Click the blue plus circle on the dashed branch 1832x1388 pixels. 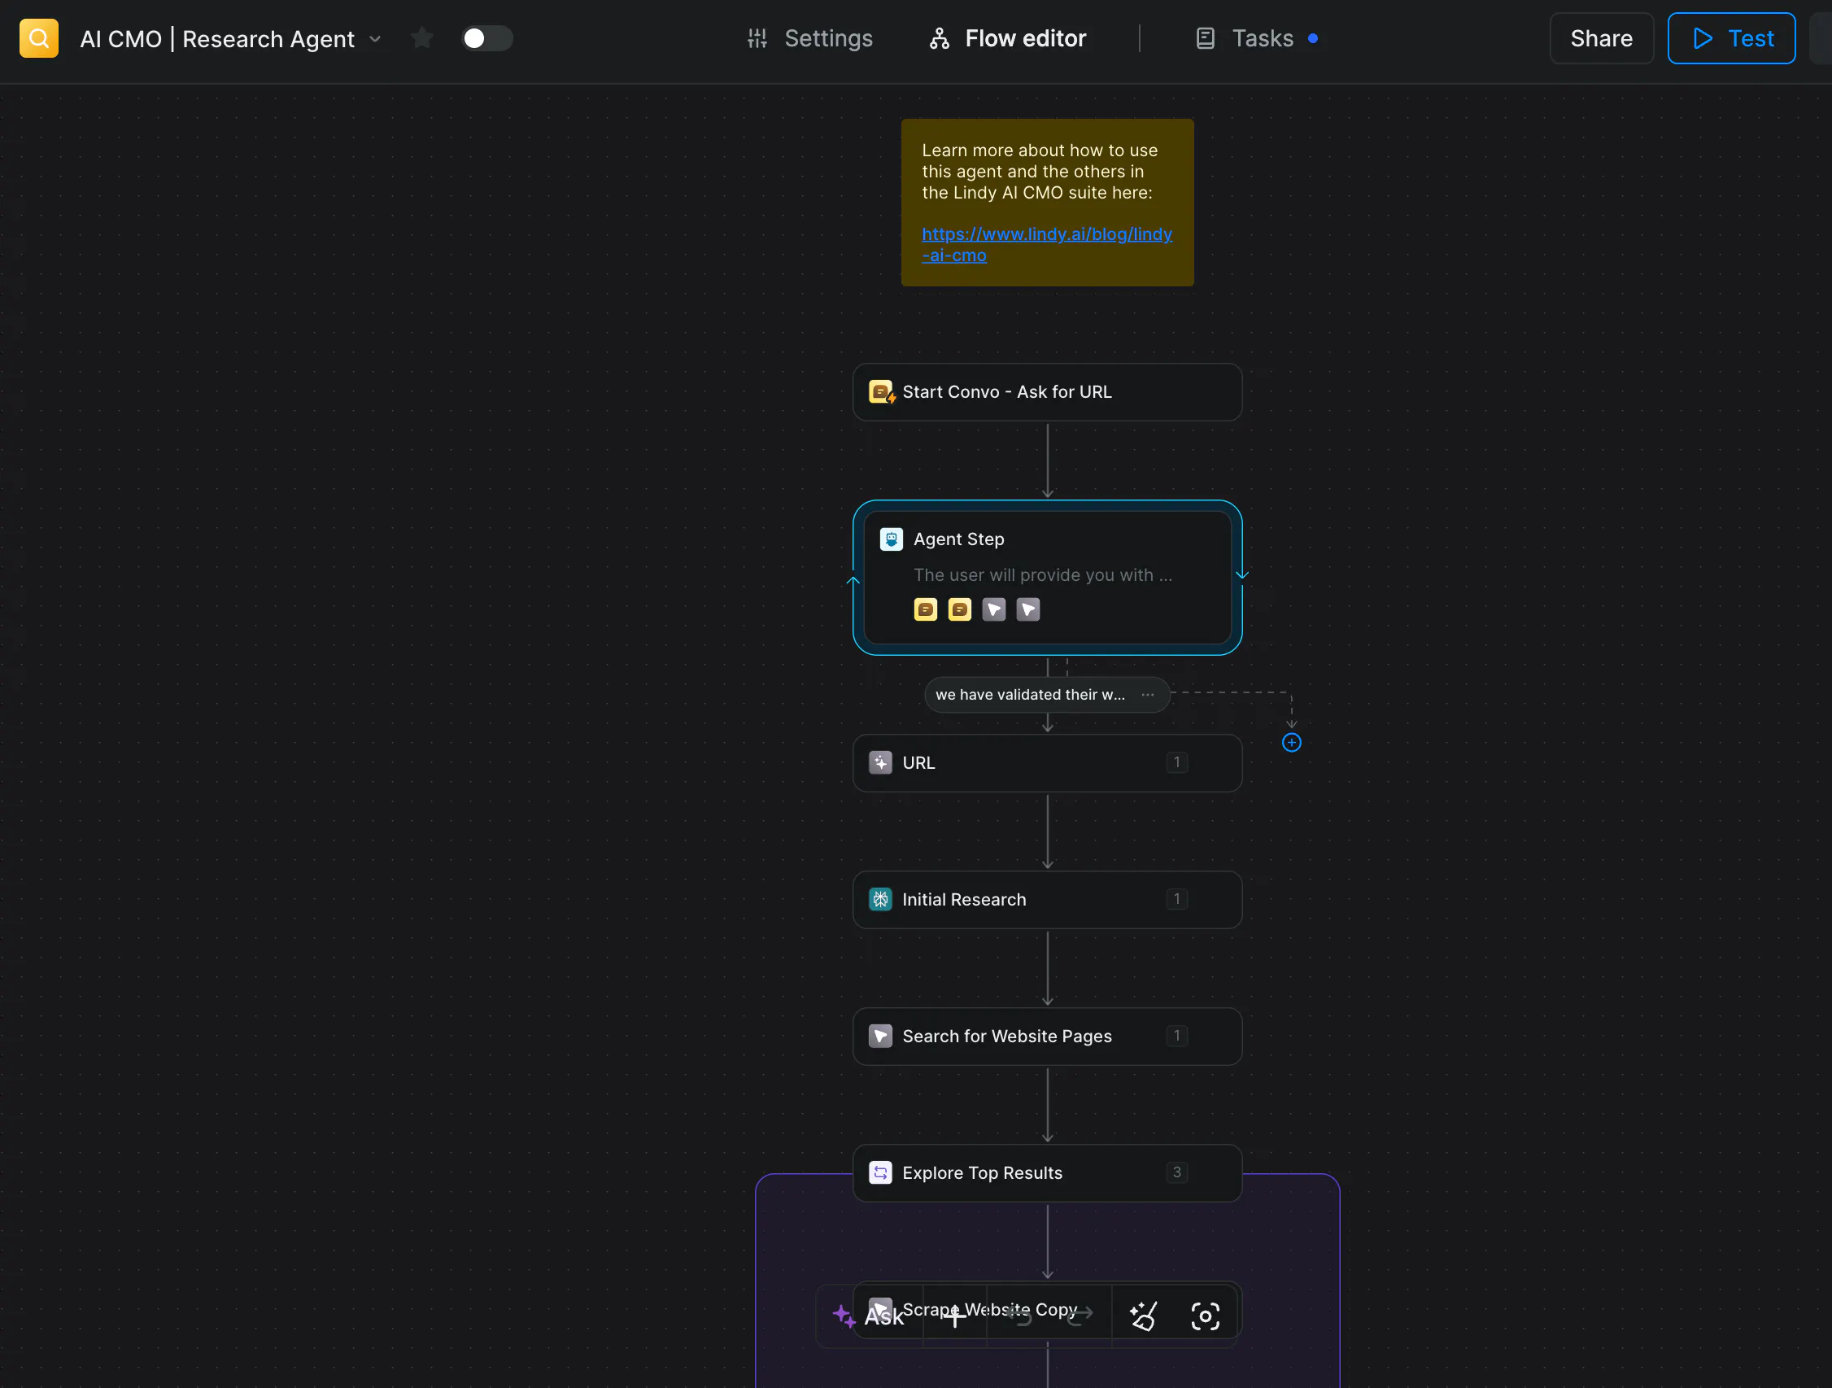(x=1291, y=743)
